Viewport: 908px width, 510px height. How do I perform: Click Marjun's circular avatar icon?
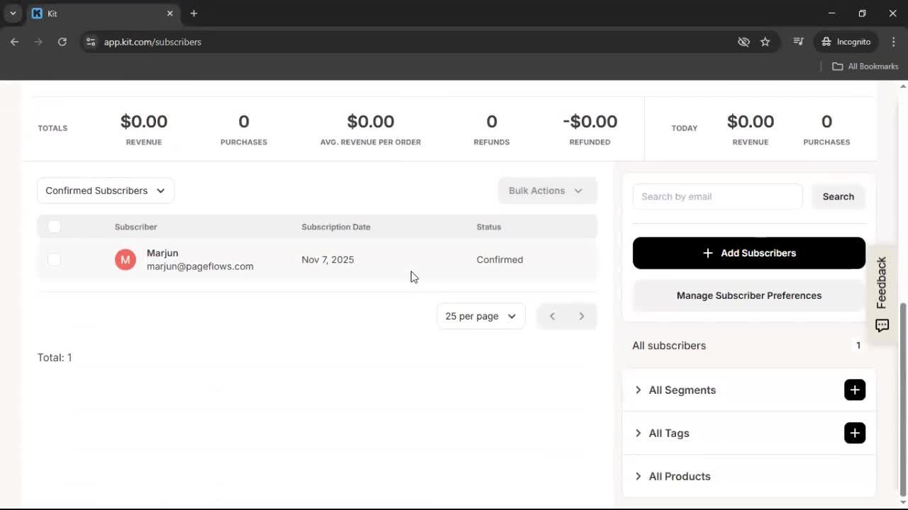[125, 259]
